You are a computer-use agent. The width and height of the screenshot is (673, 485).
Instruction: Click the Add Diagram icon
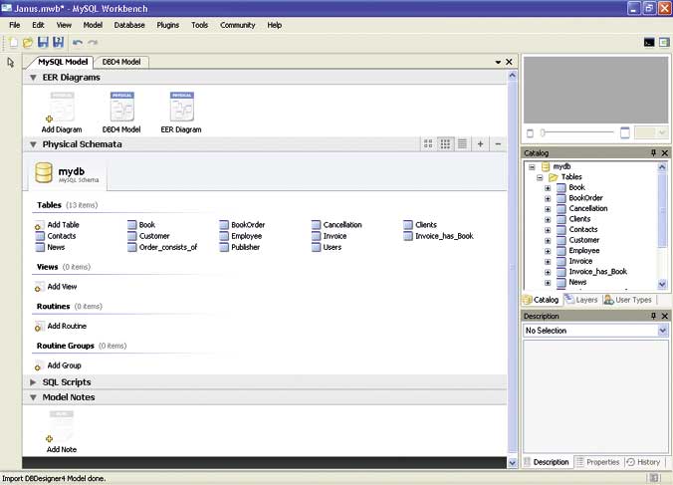point(62,113)
